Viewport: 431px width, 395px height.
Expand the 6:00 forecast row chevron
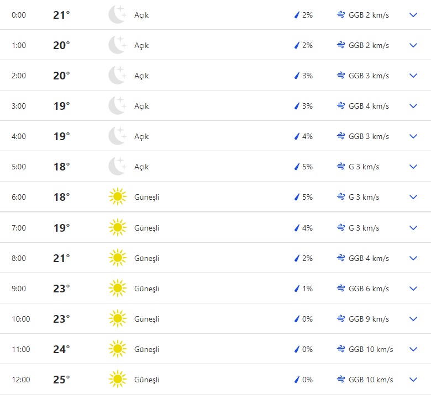(x=413, y=197)
